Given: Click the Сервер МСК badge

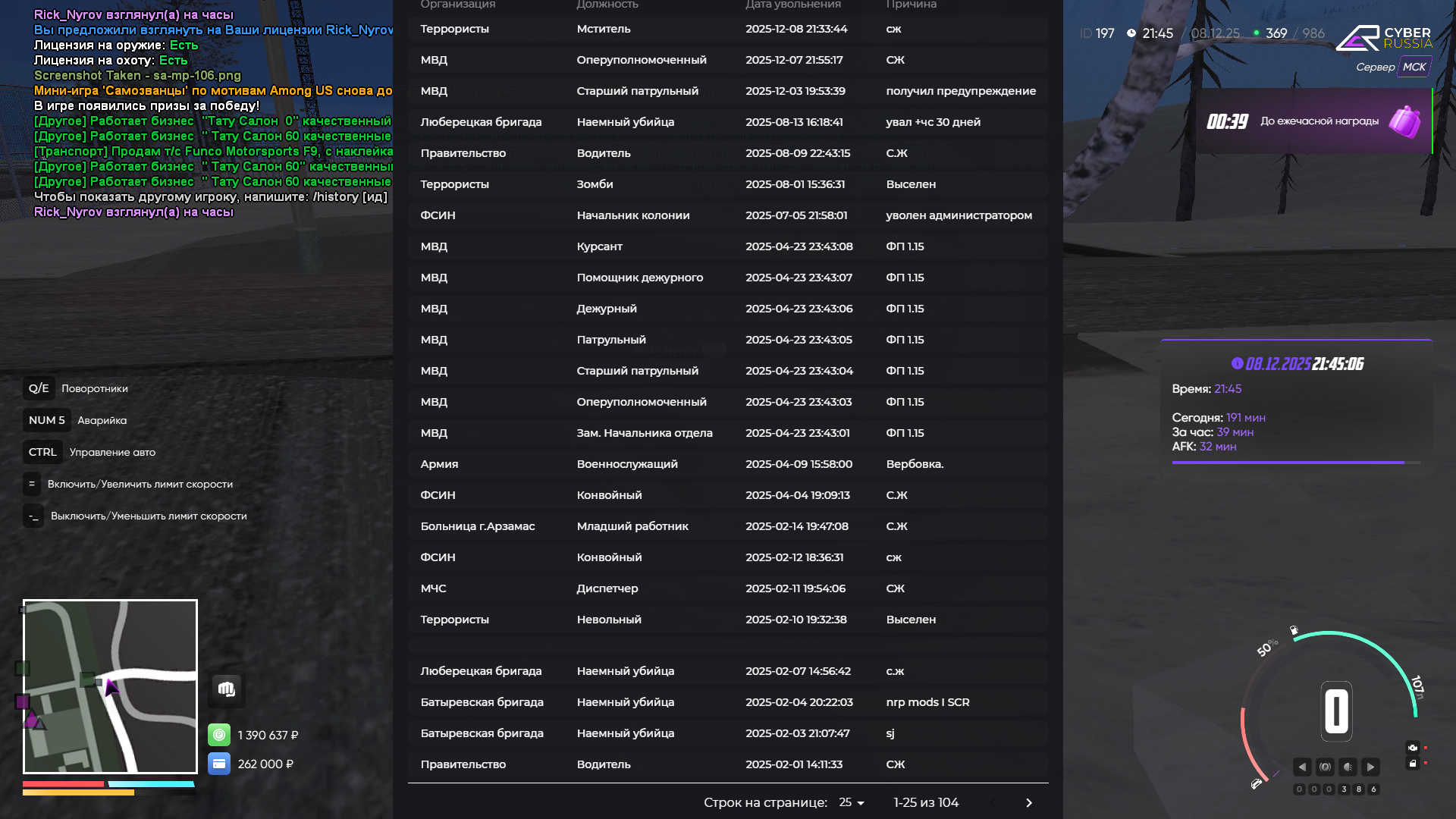Looking at the screenshot, I should click(x=1414, y=67).
